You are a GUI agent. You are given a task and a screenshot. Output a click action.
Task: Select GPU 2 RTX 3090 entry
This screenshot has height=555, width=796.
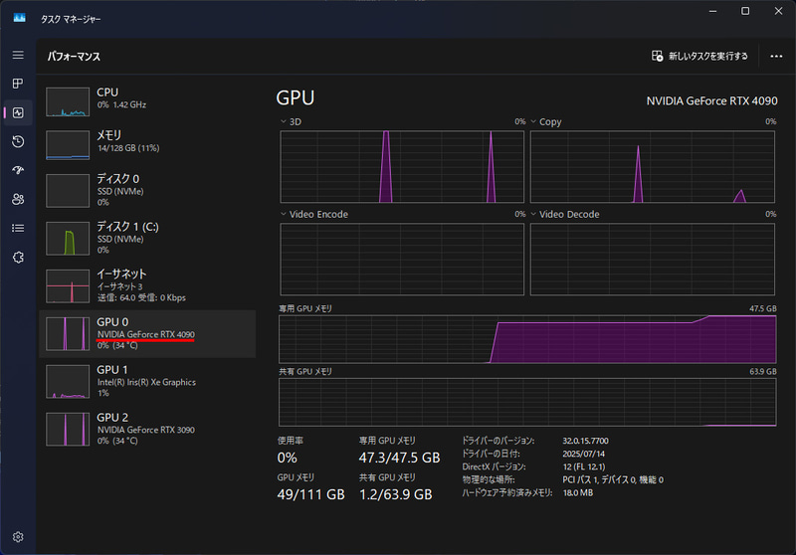click(x=147, y=429)
